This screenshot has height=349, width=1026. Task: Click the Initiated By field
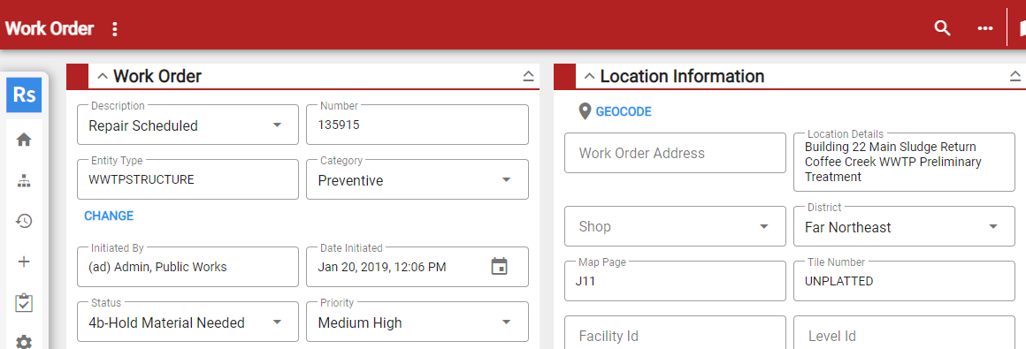point(188,267)
